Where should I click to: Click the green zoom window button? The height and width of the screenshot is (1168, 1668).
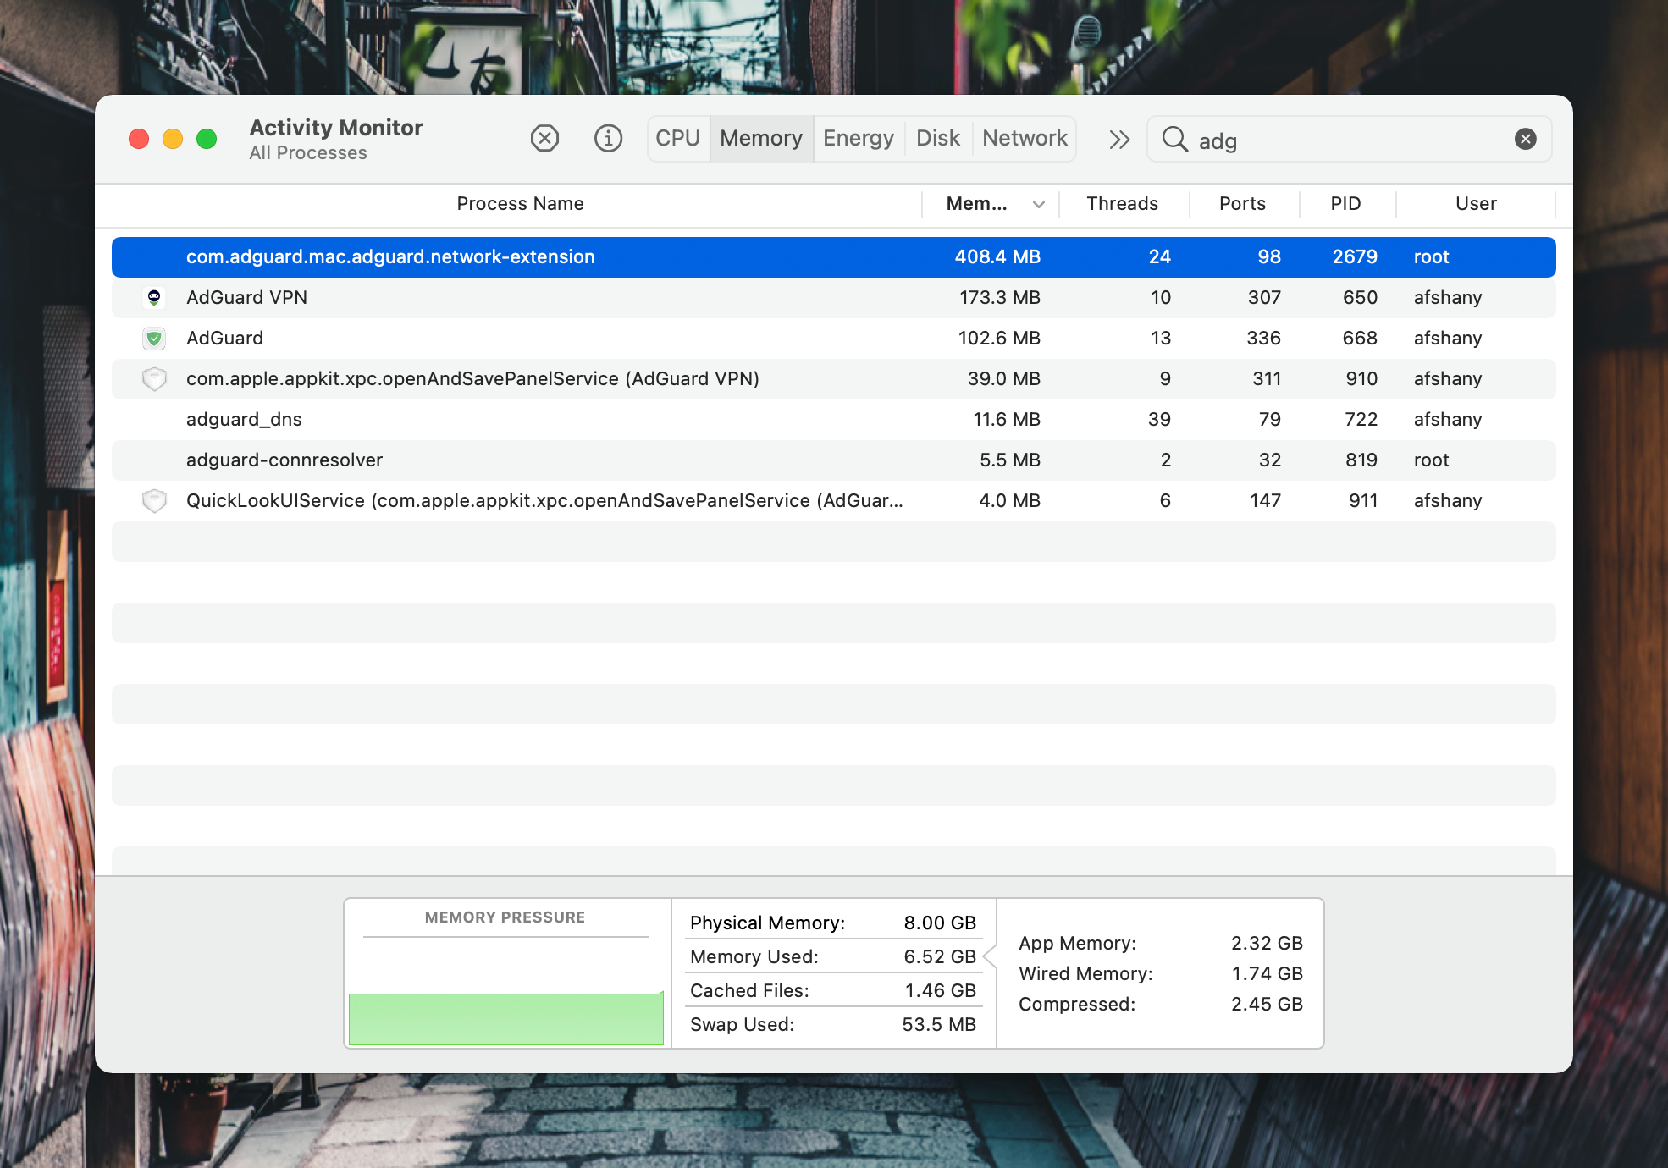(207, 139)
